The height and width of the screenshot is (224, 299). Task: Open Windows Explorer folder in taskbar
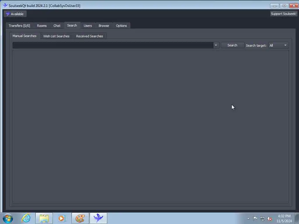tap(44, 218)
